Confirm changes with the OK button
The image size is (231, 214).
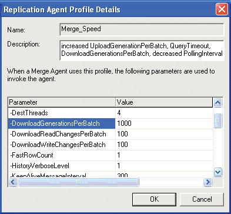point(154,199)
